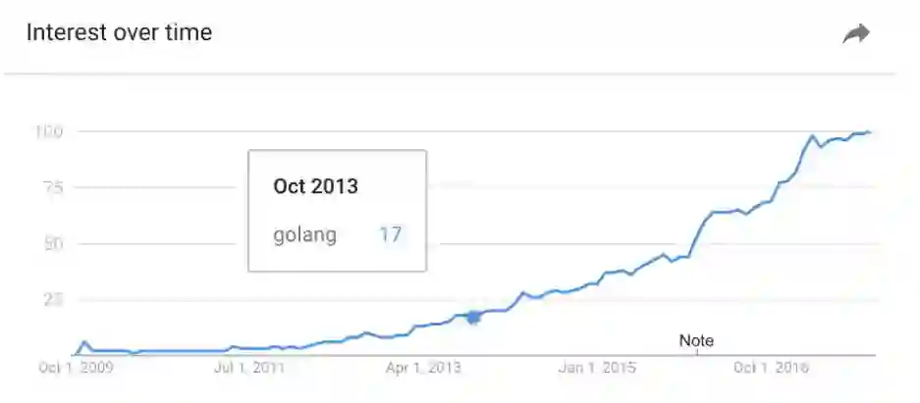Image resolution: width=920 pixels, height=403 pixels.
Task: Click the small early spike near Oct 2009
Action: point(83,342)
